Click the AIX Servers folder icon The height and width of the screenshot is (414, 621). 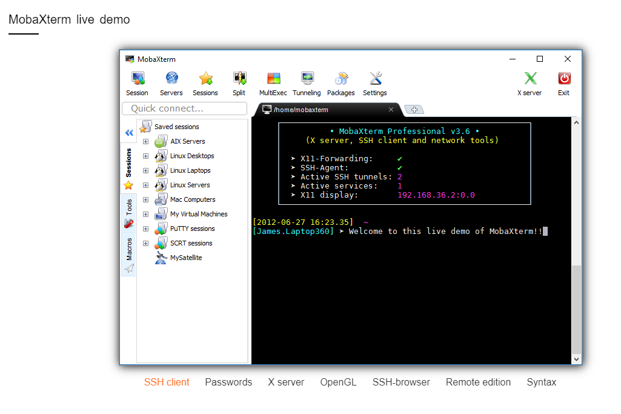(x=161, y=141)
